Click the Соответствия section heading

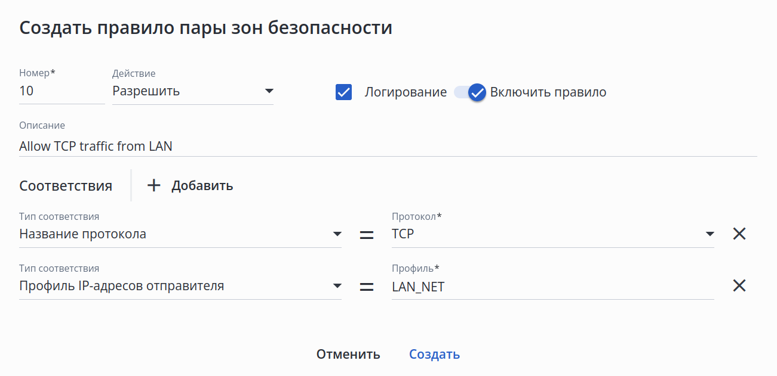[x=66, y=185]
